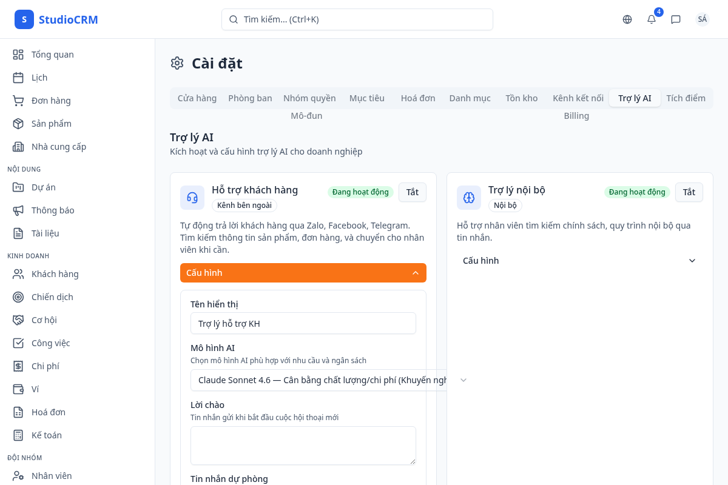Expand Cấu hình under Trợ lý nội bộ
Image resolution: width=728 pixels, height=485 pixels.
click(x=579, y=261)
